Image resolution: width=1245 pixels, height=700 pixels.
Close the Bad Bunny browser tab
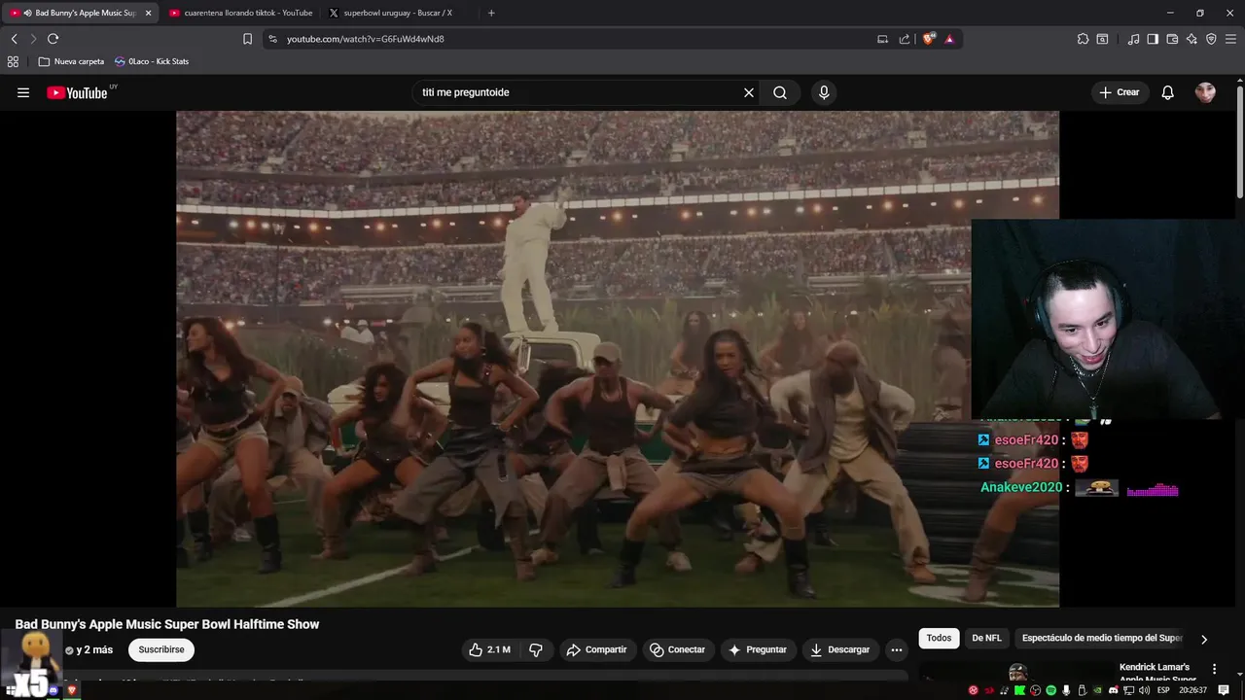(x=148, y=13)
